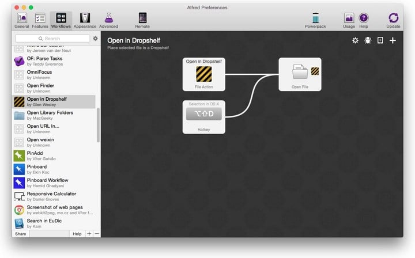415x258 pixels.
Task: Add a new workflow with sidebar plus button
Action: [x=89, y=234]
